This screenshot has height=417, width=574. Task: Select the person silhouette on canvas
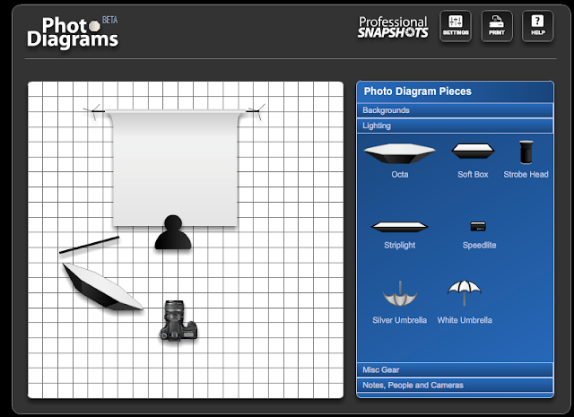(x=173, y=233)
